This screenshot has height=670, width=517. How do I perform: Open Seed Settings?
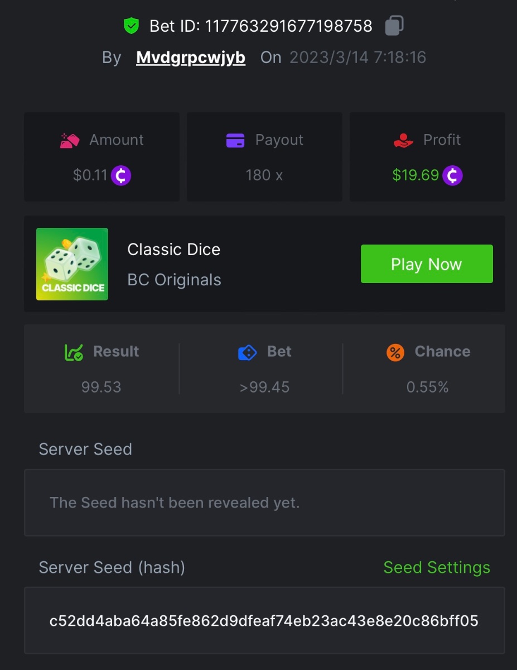pyautogui.click(x=437, y=567)
